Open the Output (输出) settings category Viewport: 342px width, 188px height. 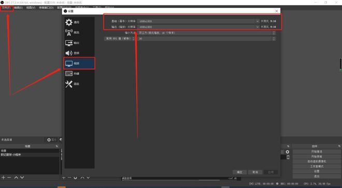point(79,43)
